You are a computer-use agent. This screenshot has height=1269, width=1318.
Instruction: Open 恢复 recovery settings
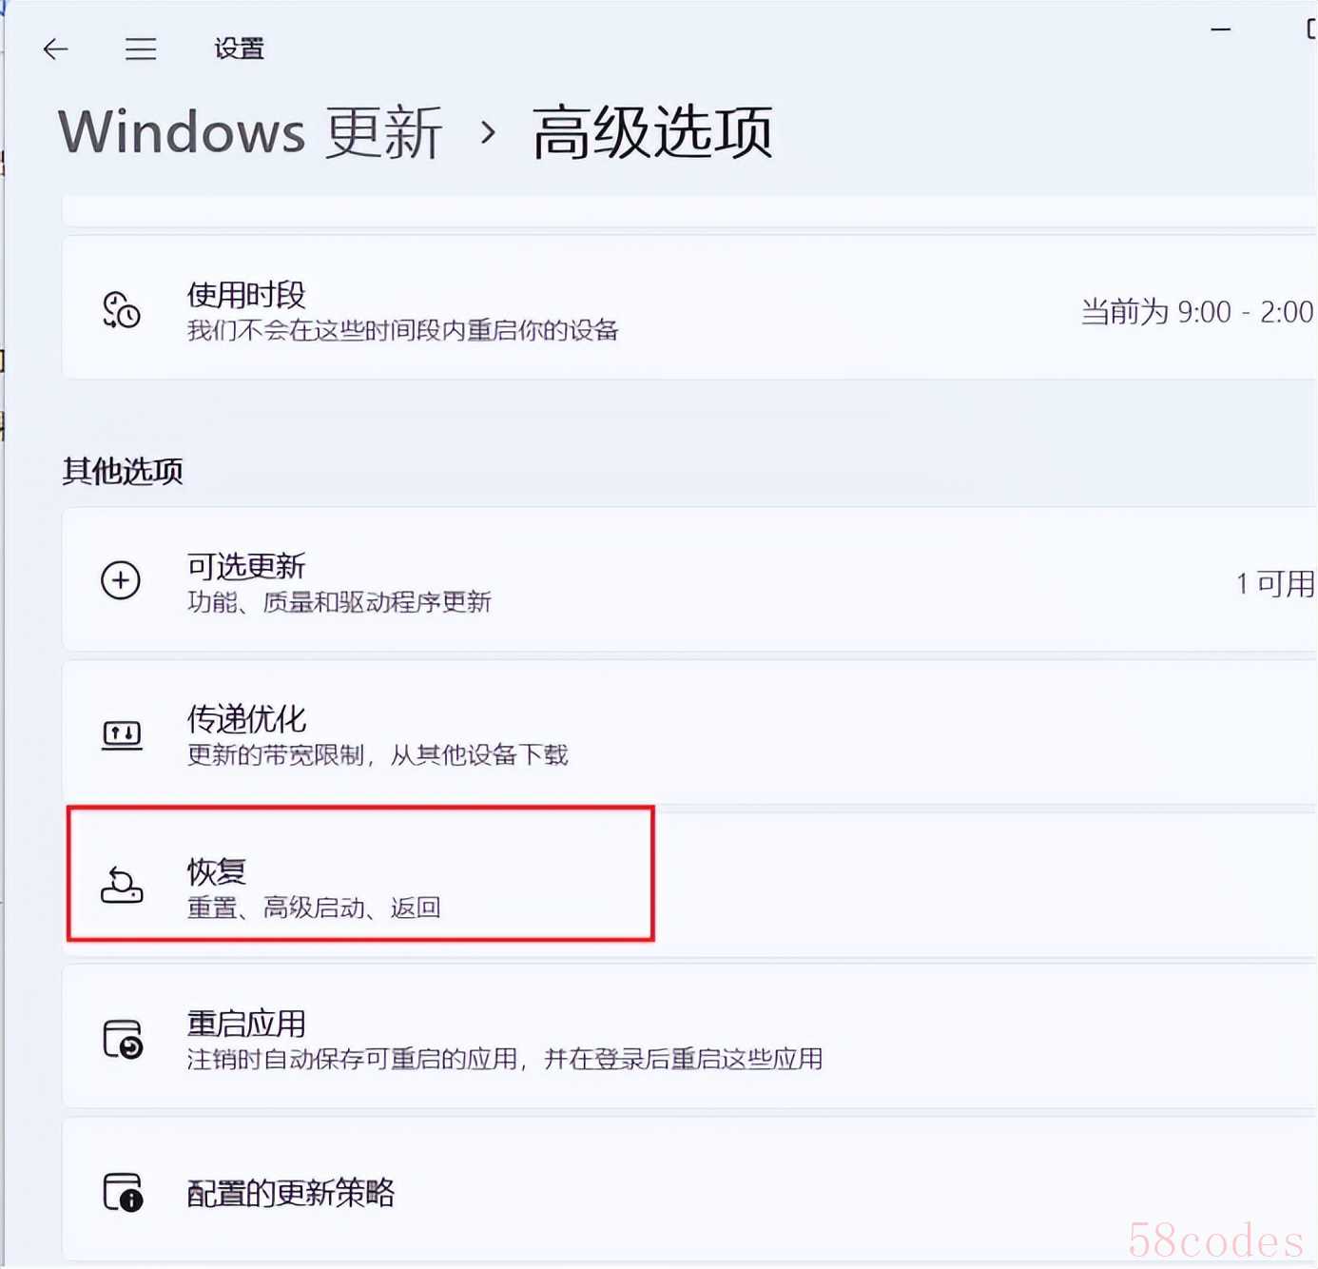click(689, 885)
